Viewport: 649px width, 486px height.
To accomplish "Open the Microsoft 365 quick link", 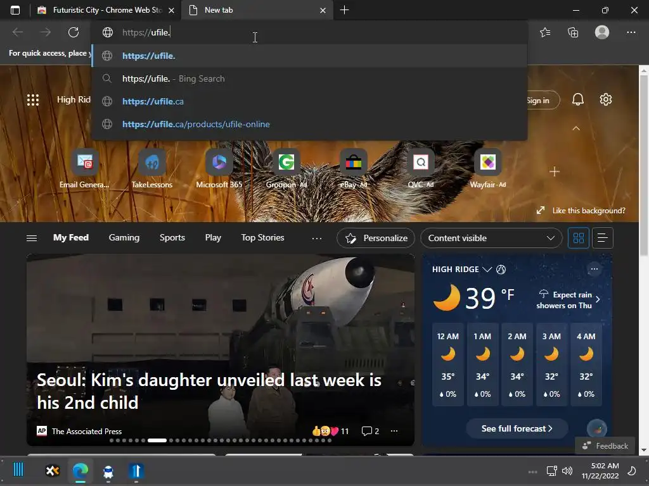I will [219, 170].
